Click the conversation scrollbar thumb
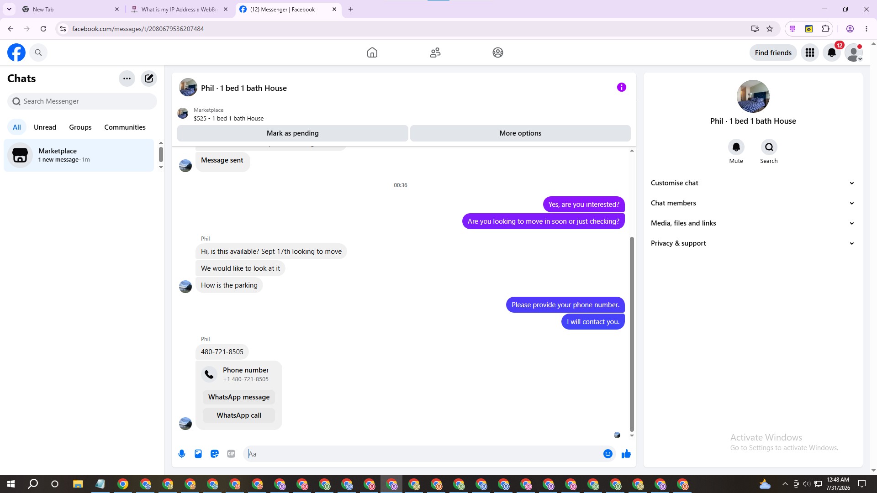Viewport: 877px width, 493px height. (x=632, y=333)
